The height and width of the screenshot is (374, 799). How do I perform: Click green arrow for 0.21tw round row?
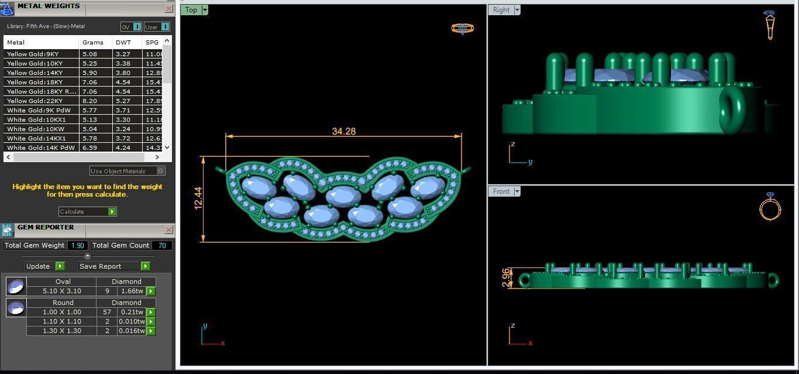(x=151, y=312)
